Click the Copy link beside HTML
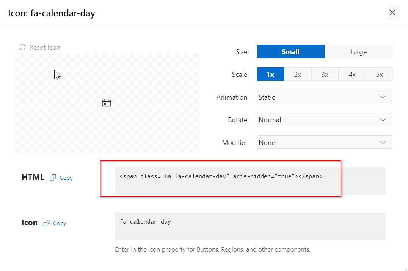Image resolution: width=408 pixels, height=271 pixels. pos(66,178)
